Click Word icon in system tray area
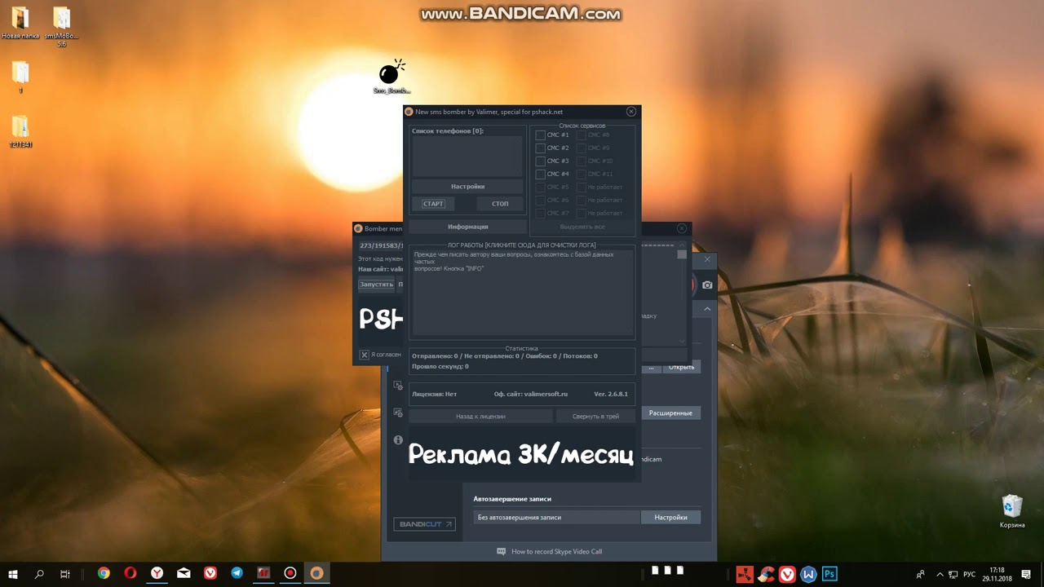This screenshot has height=587, width=1044. [808, 574]
